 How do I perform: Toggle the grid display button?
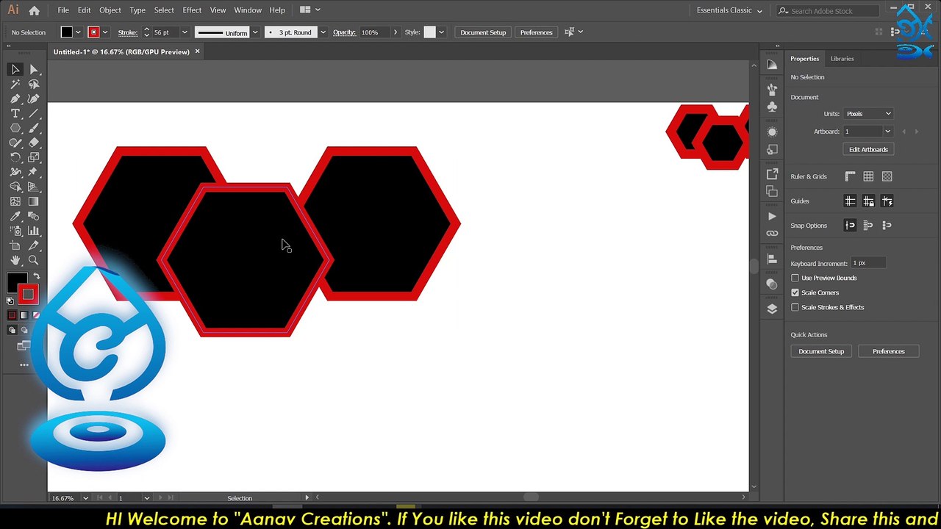tap(868, 176)
